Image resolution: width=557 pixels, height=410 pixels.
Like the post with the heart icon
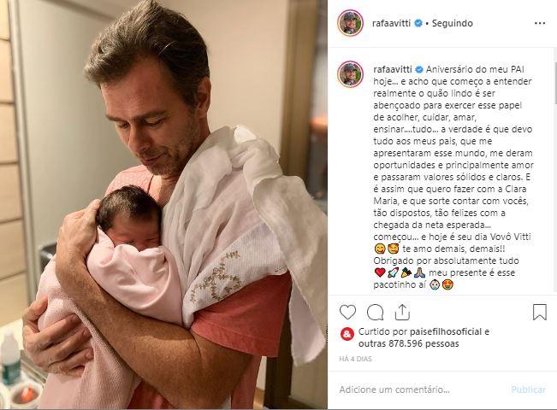tap(347, 313)
